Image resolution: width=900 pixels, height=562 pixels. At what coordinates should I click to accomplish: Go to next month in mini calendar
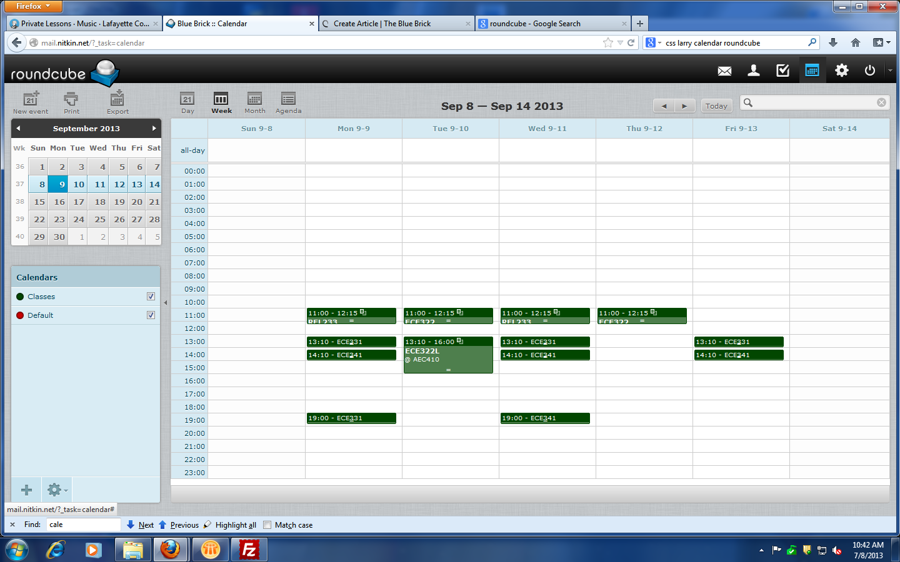click(154, 129)
